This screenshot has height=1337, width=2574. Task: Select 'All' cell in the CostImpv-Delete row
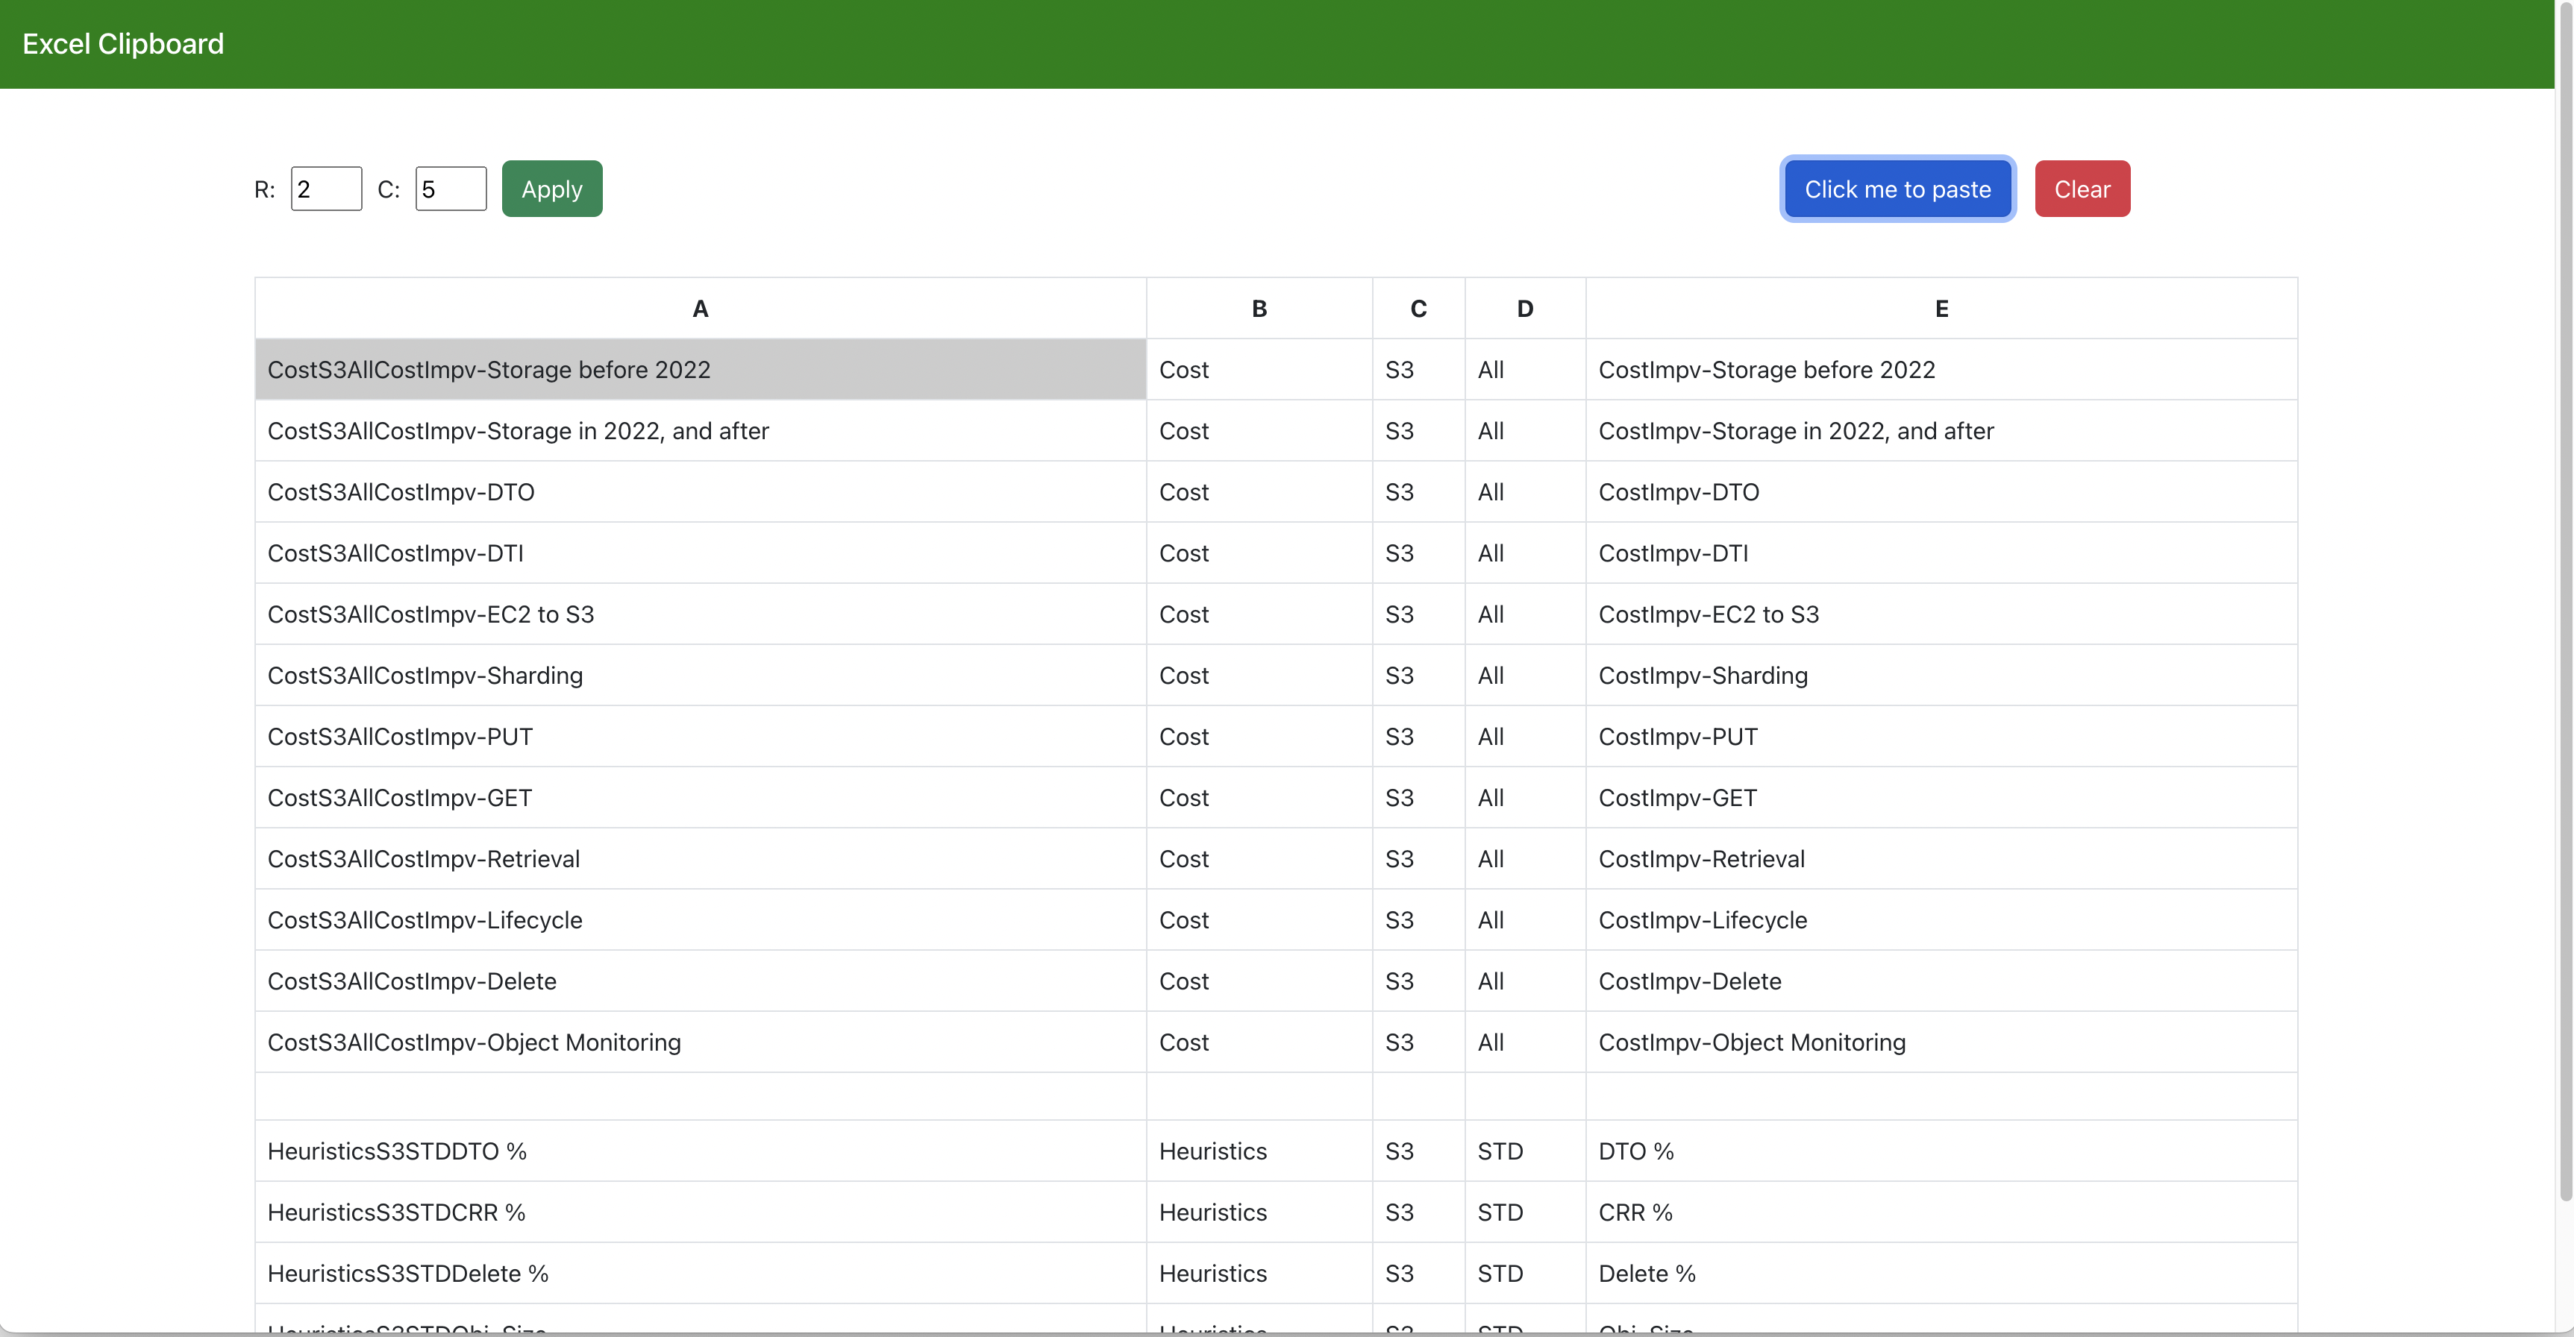click(1525, 981)
